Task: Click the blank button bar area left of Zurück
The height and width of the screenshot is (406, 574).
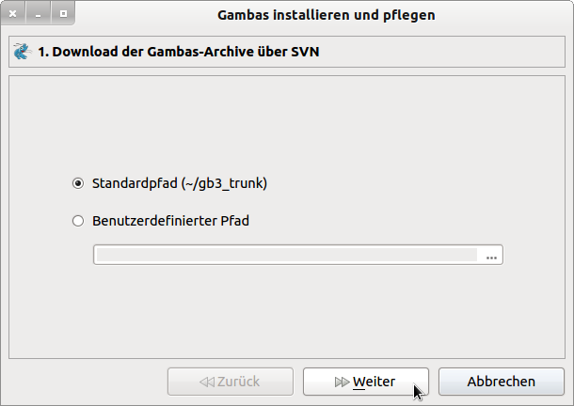Action: [x=85, y=382]
